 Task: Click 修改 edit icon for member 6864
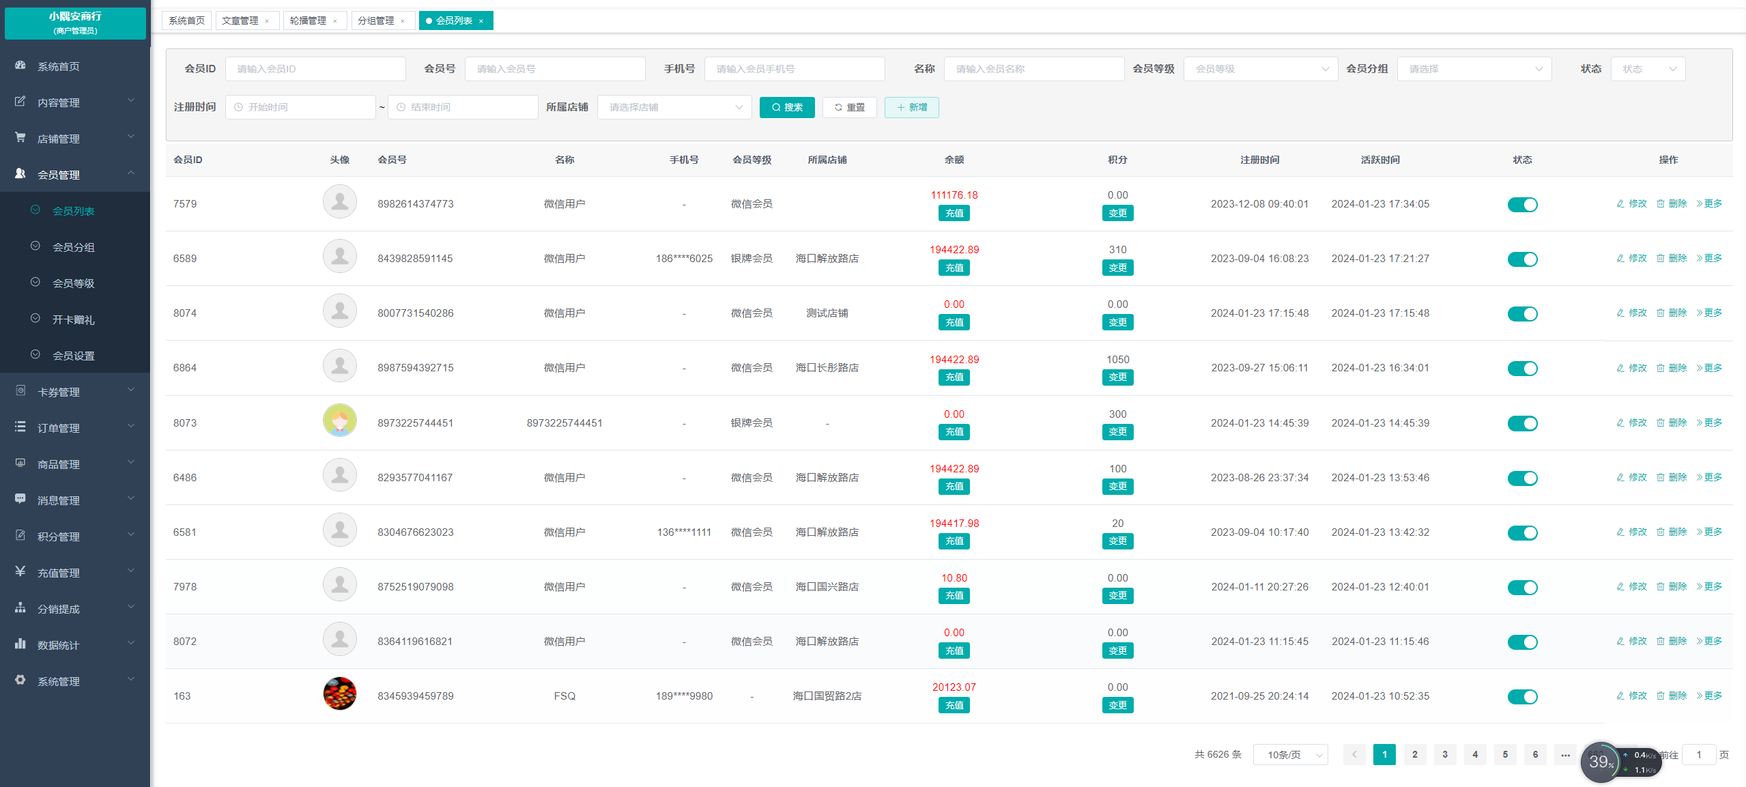tap(1620, 368)
